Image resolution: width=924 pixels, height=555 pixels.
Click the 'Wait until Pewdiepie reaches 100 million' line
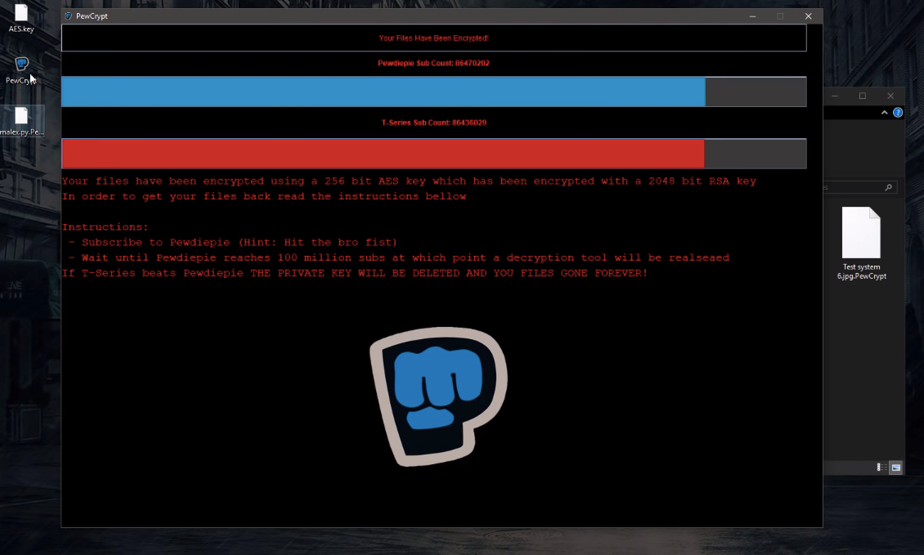tap(399, 257)
